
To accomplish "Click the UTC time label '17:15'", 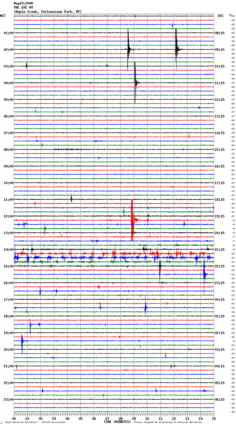I will [220, 183].
